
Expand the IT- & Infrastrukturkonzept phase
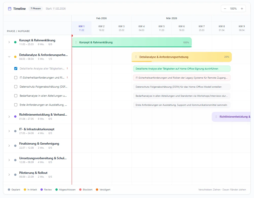pyautogui.click(x=9, y=131)
